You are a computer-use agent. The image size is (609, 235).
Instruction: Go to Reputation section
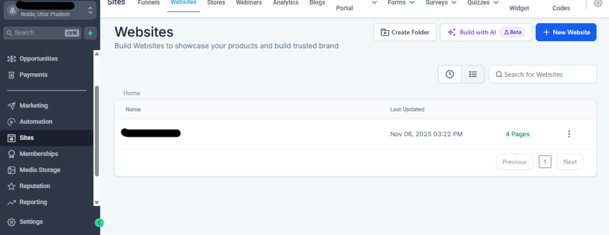(34, 186)
